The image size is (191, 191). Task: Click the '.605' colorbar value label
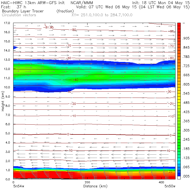click(x=186, y=84)
